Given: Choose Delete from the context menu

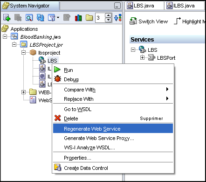Looking at the screenshot, I should pyautogui.click(x=113, y=119).
